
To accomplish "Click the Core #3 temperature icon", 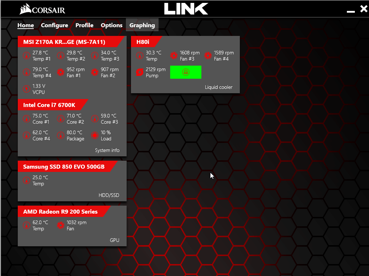I will (x=95, y=119).
